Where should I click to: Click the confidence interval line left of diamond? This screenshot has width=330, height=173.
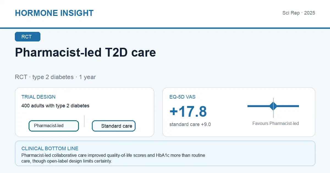point(258,106)
